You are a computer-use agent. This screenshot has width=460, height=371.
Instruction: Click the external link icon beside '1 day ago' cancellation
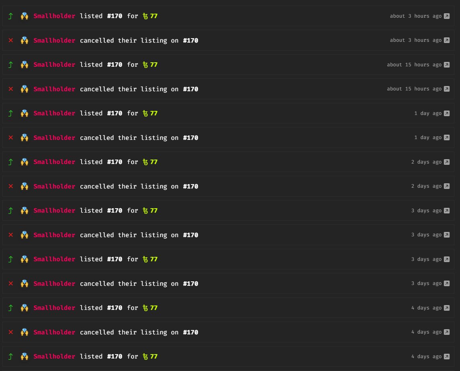[x=446, y=137]
